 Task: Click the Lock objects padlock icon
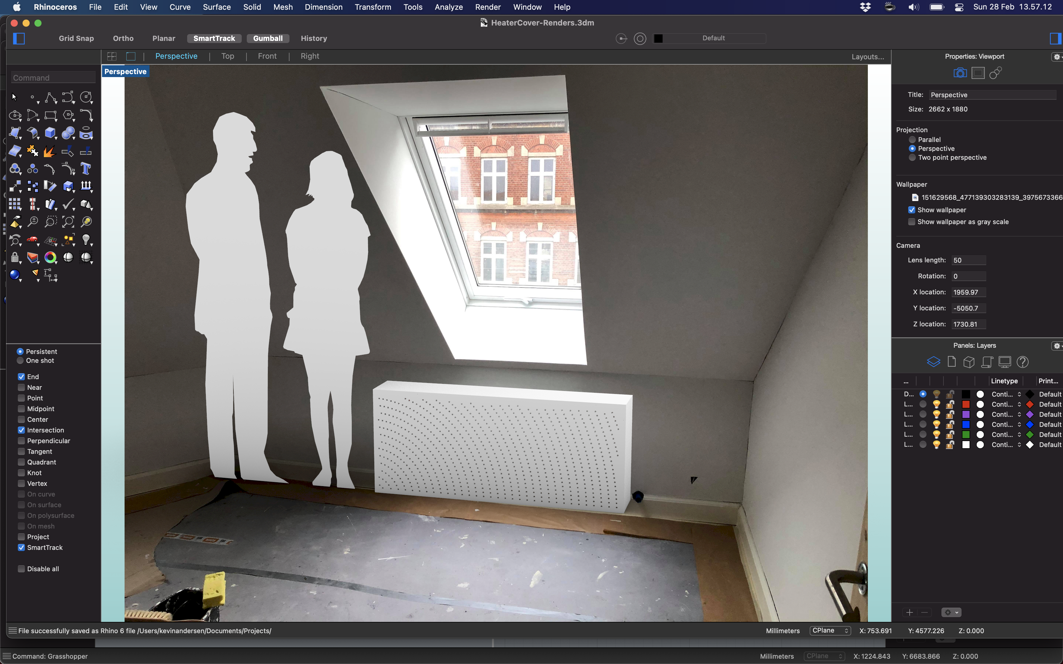click(x=15, y=257)
